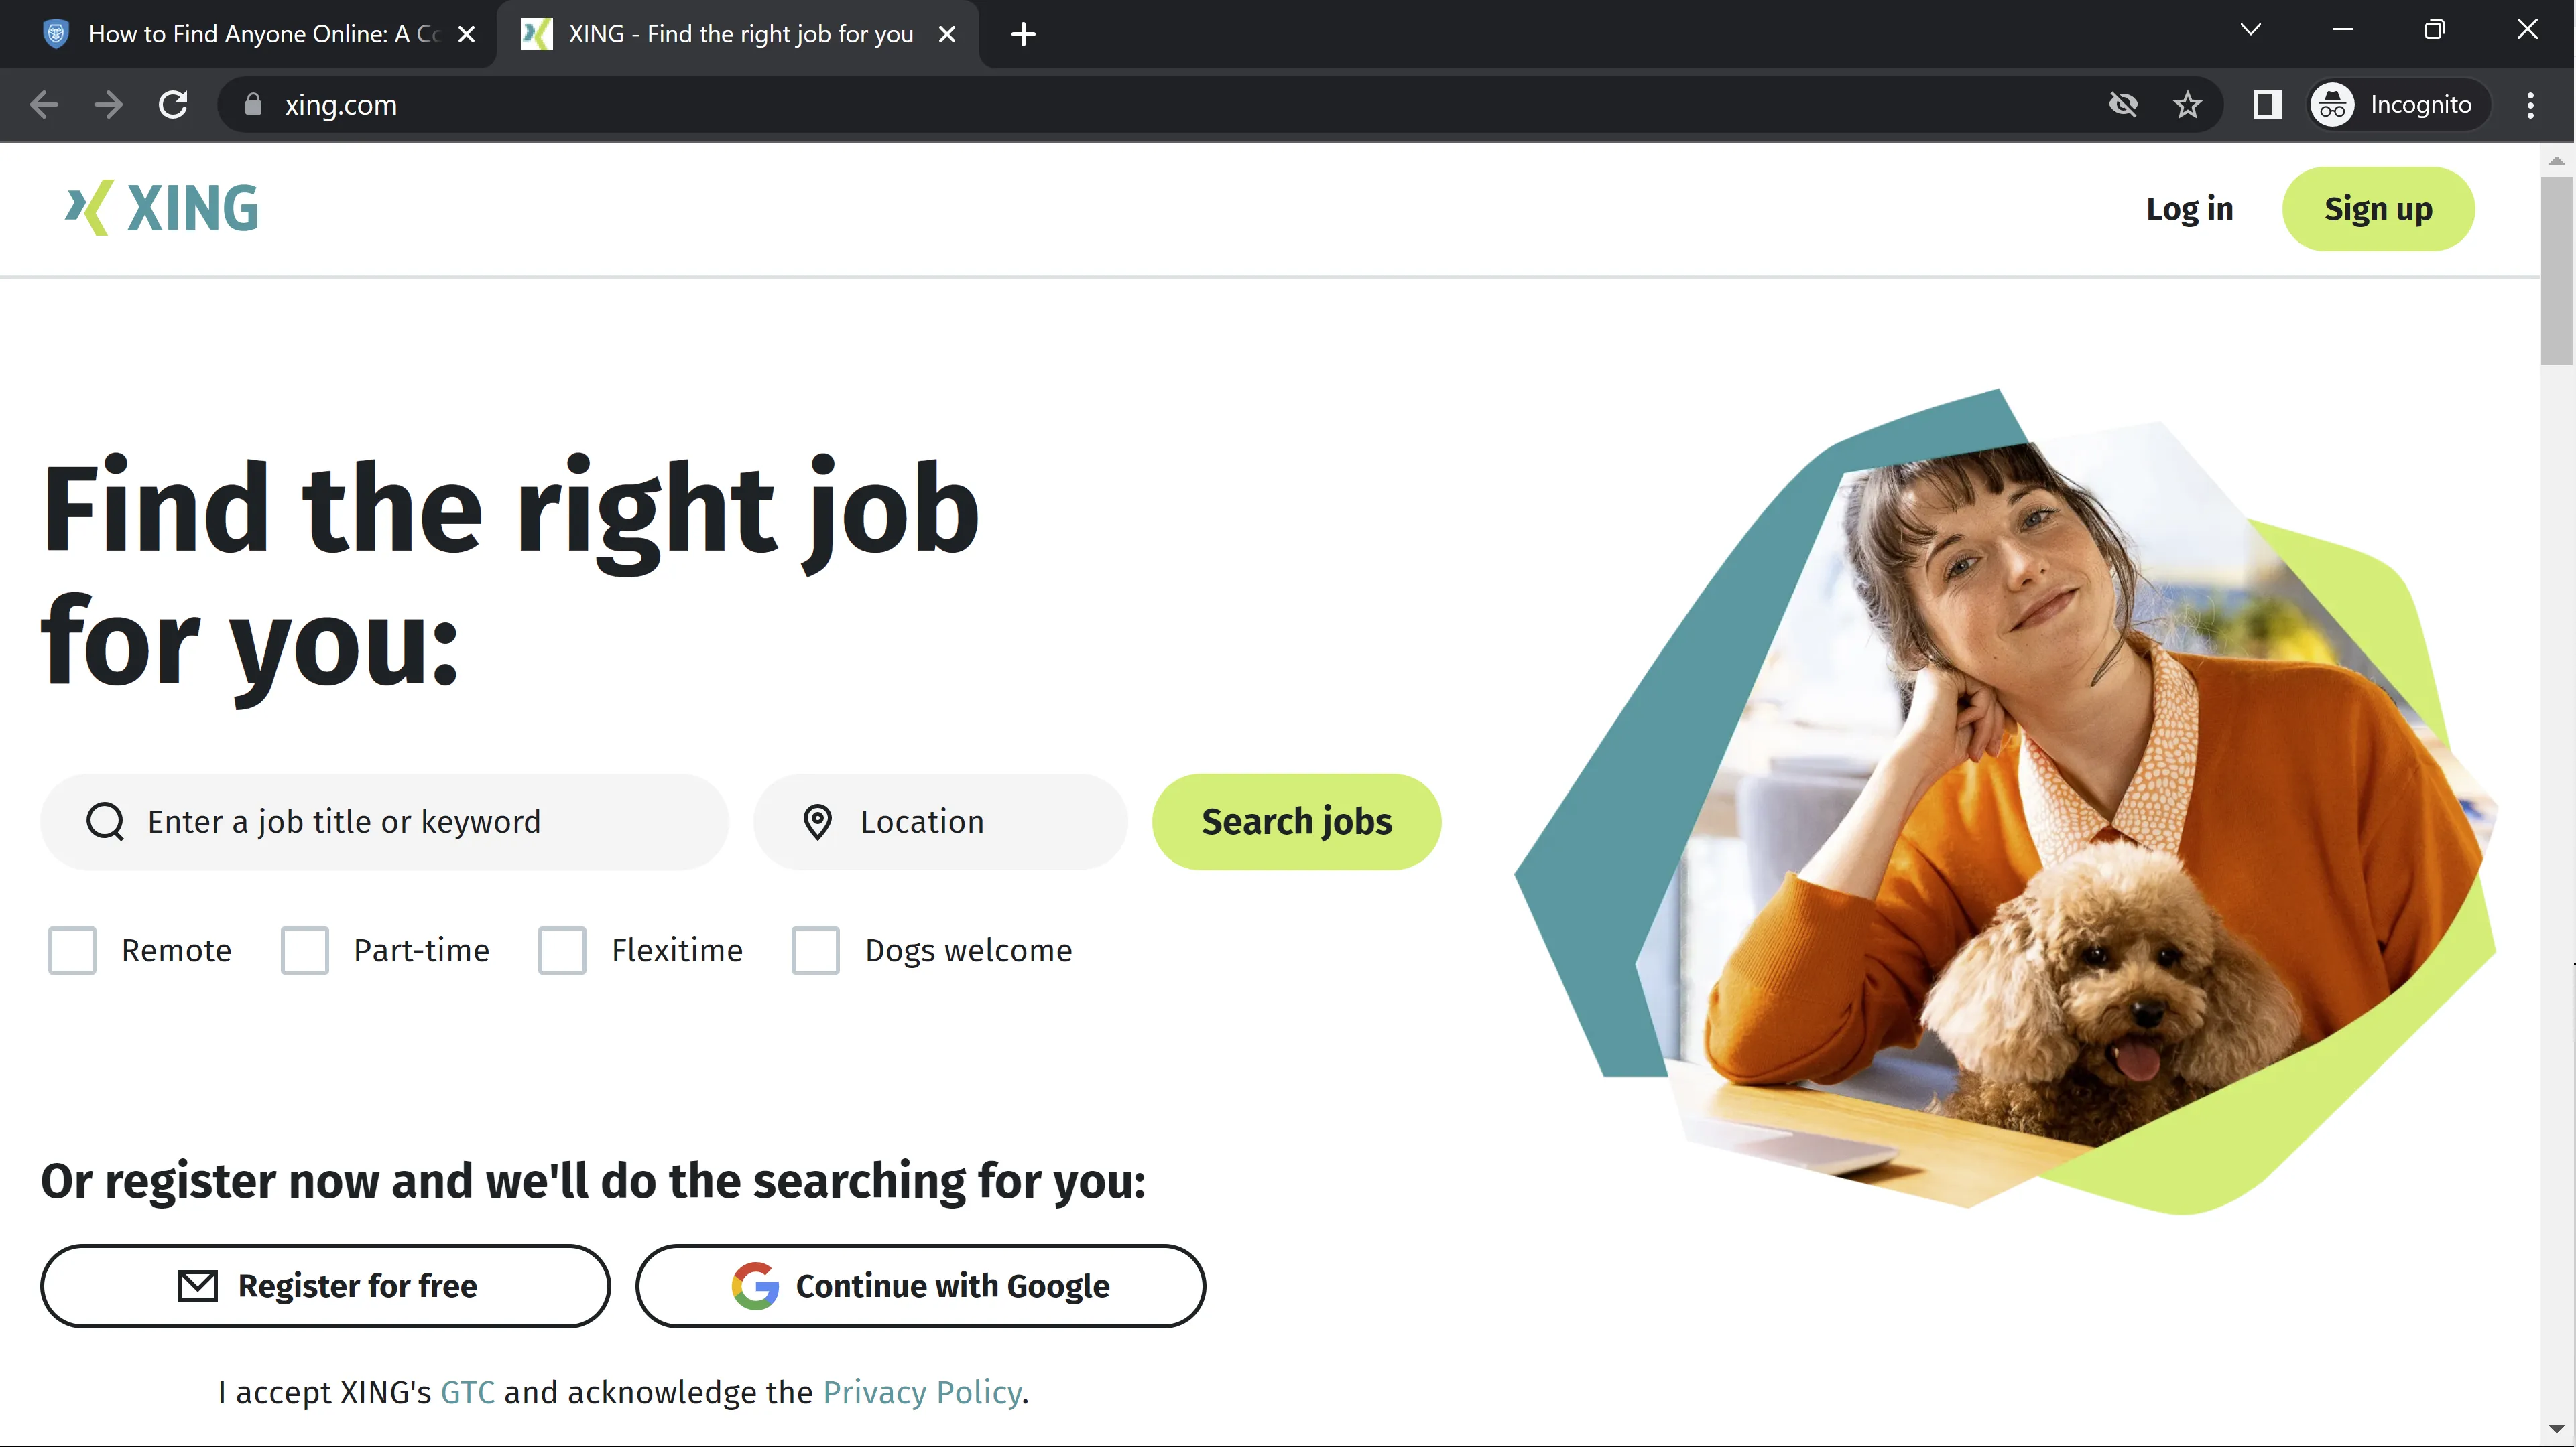Check the Part-time filter box
The image size is (2576, 1447).
point(305,951)
